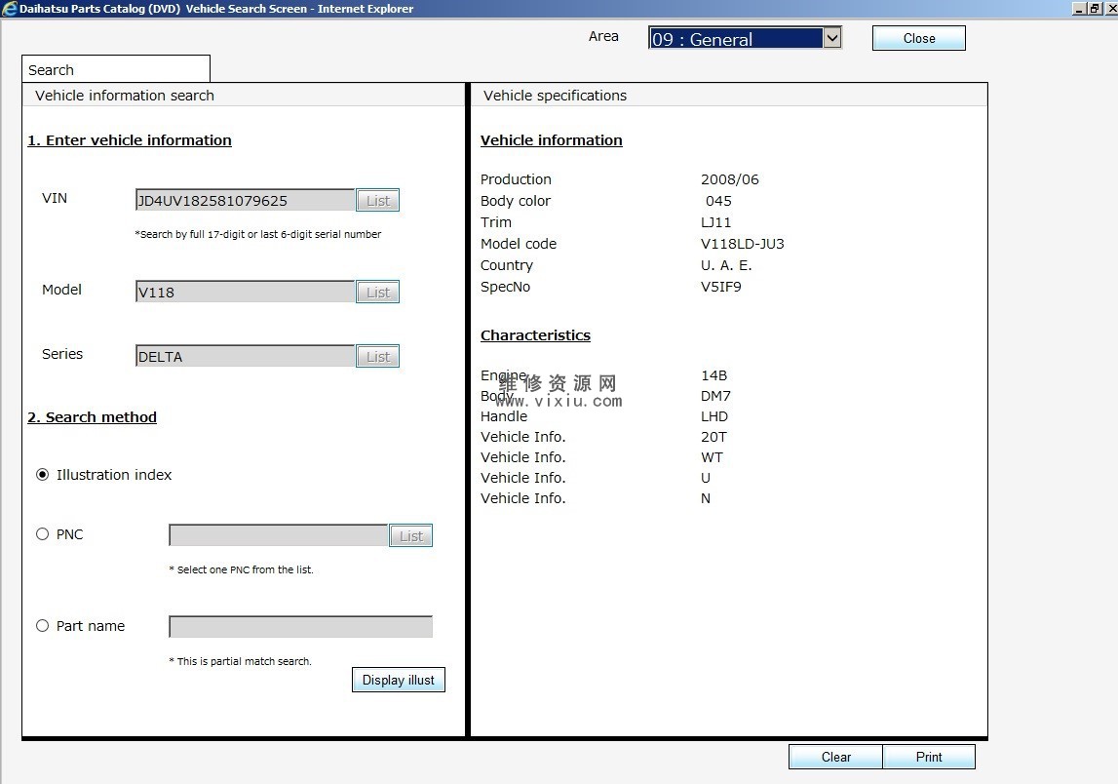Screen dimensions: 1118x784
Task: Click the Body value DM7
Action: pos(715,396)
